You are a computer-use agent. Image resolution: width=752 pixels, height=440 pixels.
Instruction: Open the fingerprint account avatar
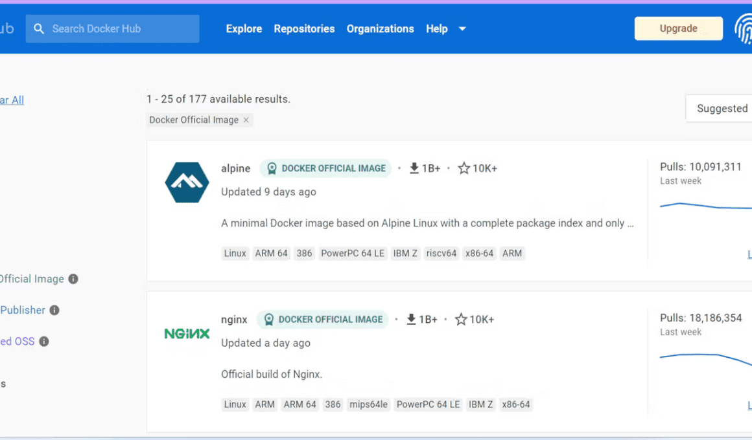[744, 28]
